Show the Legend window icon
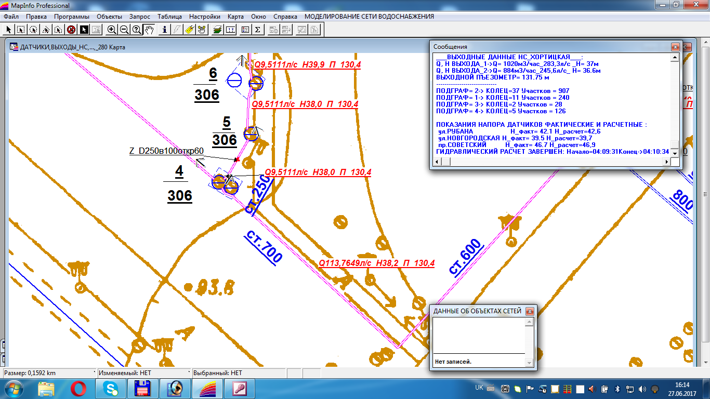The height and width of the screenshot is (399, 710). click(x=245, y=30)
